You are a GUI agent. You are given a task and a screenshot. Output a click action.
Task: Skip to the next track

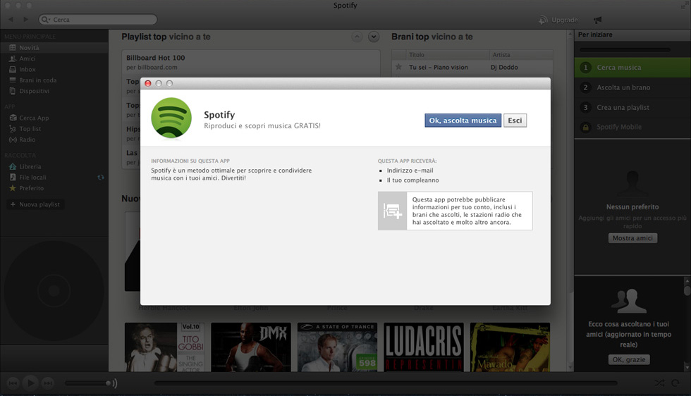tap(48, 383)
